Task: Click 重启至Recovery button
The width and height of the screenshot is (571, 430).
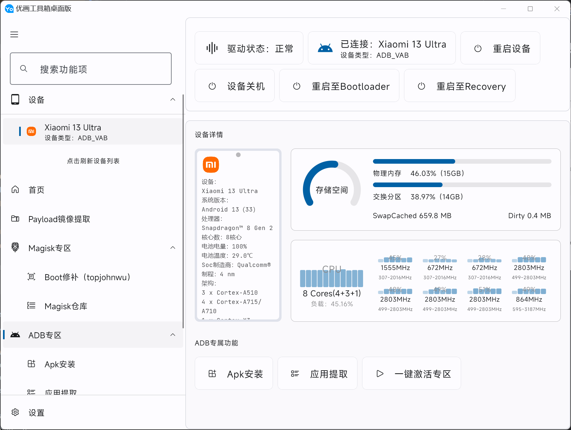Action: (460, 86)
